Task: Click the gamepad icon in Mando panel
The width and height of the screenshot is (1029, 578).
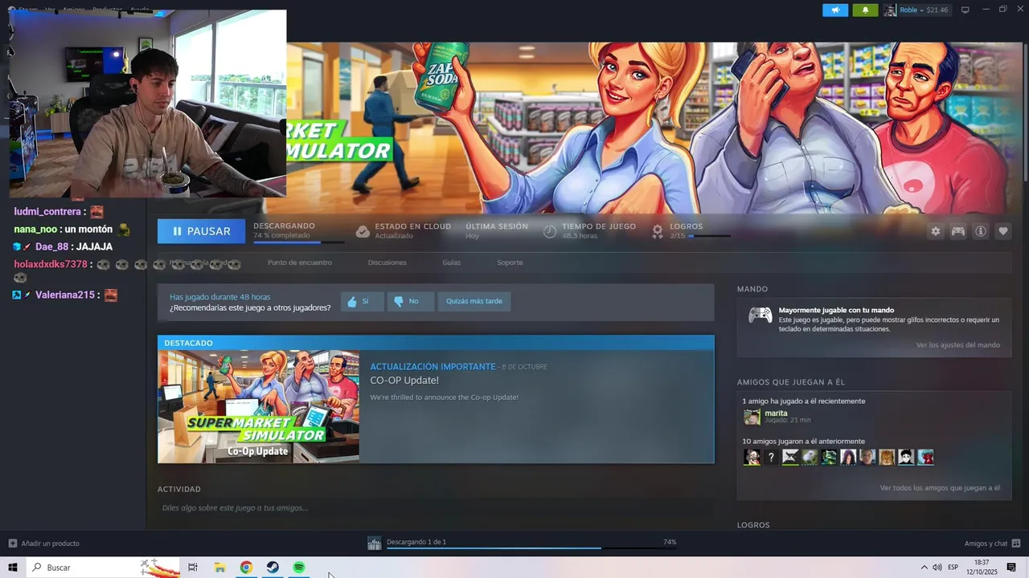Action: 760,315
